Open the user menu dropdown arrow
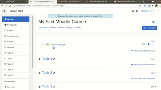161x90 pixels. (158, 11)
